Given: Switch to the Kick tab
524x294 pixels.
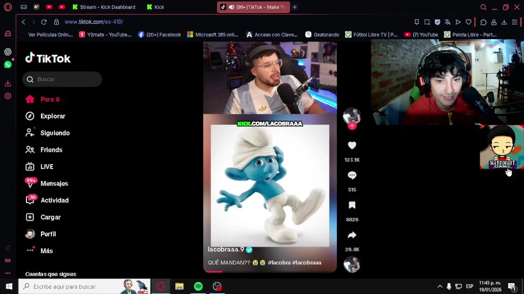Looking at the screenshot, I should [156, 7].
